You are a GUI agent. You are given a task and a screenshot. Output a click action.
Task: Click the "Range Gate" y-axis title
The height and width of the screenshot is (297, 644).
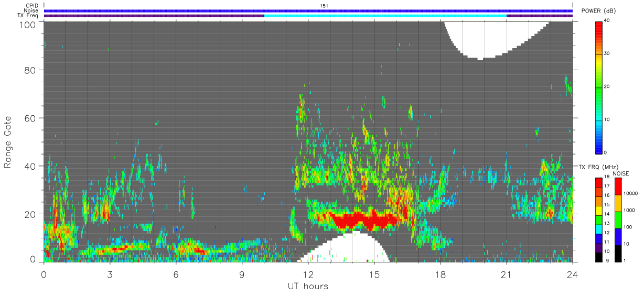pyautogui.click(x=8, y=142)
